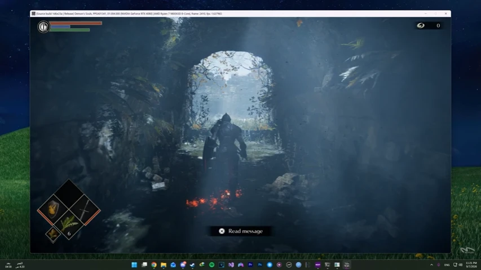Image resolution: width=481 pixels, height=270 pixels.
Task: Click the blue mana bar
Action: pyautogui.click(x=60, y=26)
